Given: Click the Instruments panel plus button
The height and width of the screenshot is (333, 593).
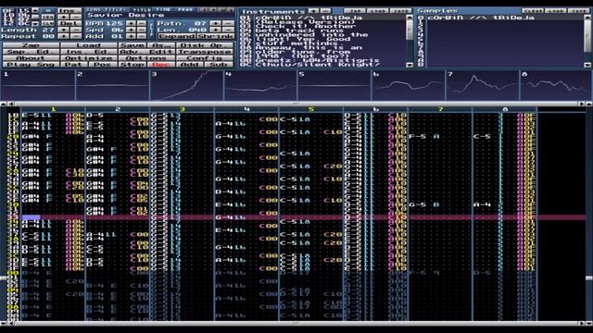Looking at the screenshot, I should pyautogui.click(x=314, y=11).
